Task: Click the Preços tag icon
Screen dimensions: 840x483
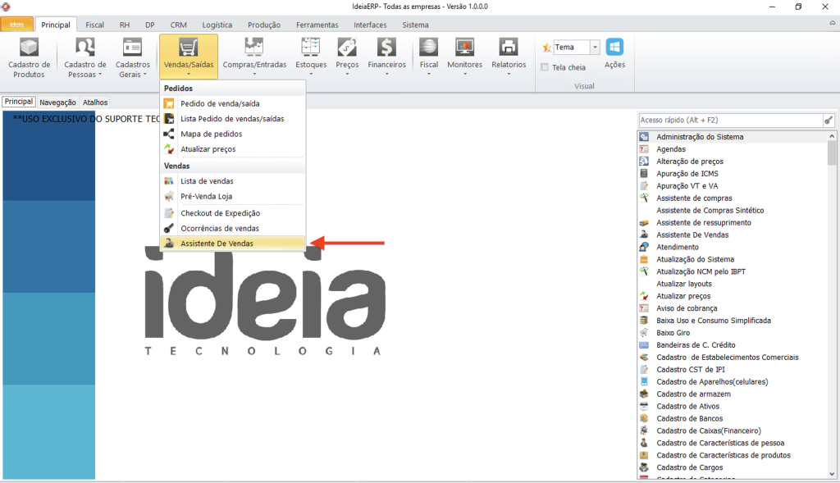Action: pos(347,48)
